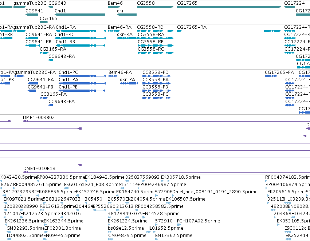Screen dimensions: 310x241
Task: Click EST RP004258582.5prime
Action: point(159,206)
